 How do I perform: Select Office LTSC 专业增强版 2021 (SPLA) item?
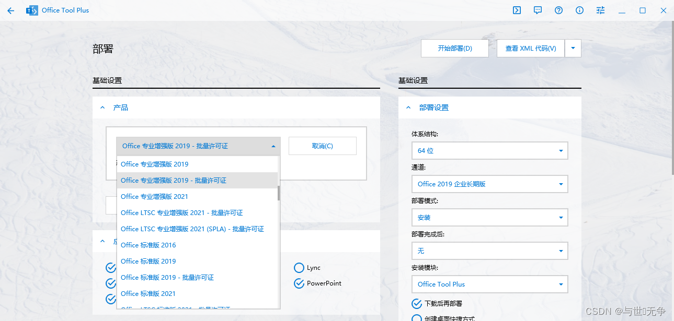197,229
